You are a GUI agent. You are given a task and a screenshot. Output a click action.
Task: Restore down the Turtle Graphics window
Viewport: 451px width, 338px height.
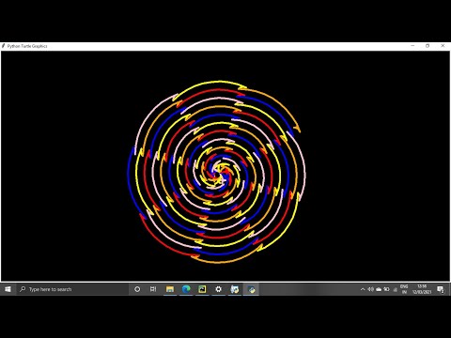pos(428,46)
